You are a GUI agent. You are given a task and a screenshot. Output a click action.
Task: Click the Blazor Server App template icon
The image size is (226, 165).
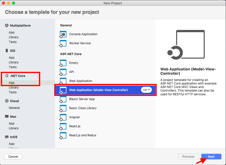pyautogui.click(x=63, y=99)
